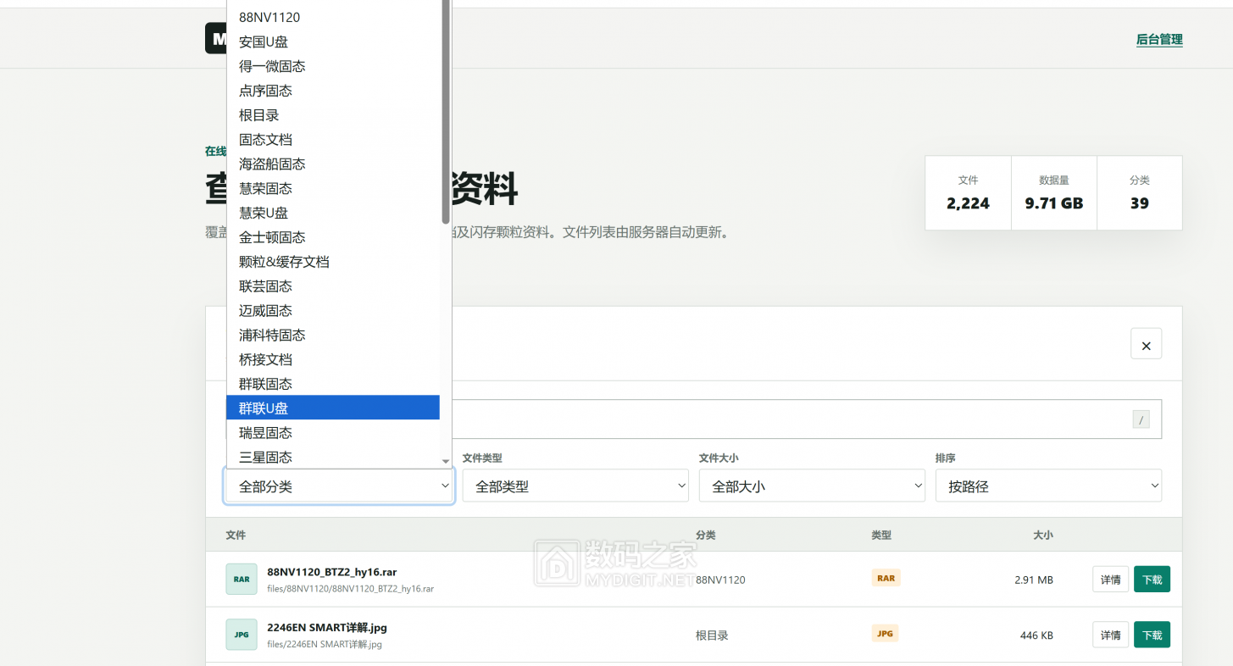Viewport: 1233px width, 666px height.
Task: Pick 金士顿固态 in the category list
Action: [x=332, y=237]
